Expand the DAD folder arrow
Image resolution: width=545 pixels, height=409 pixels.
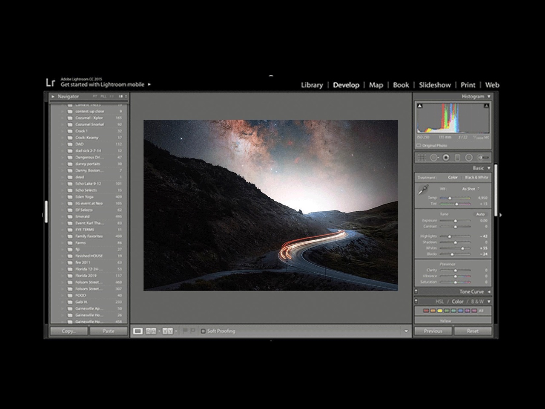62,144
